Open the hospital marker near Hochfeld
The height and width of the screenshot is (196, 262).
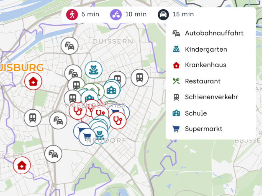pos(22,165)
